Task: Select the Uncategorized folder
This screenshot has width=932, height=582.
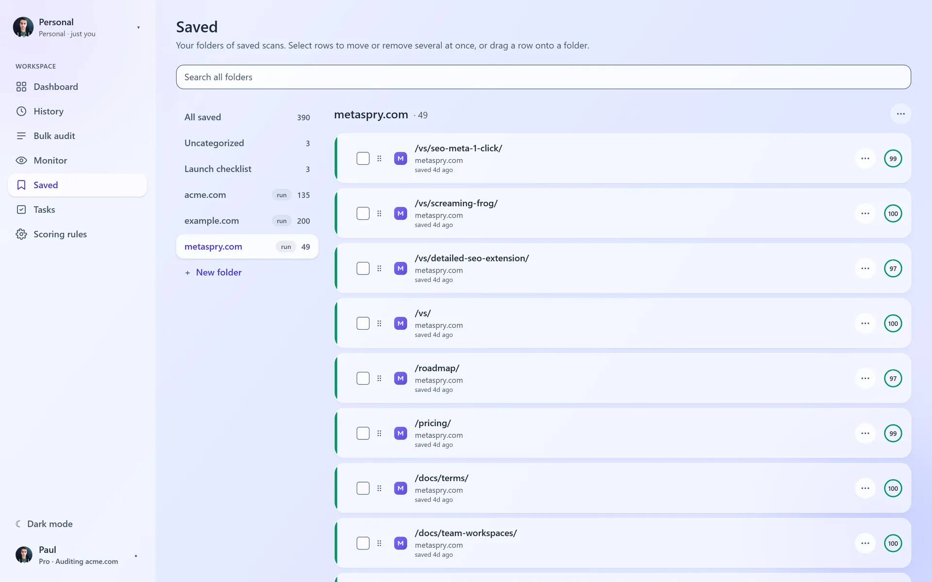Action: [247, 143]
